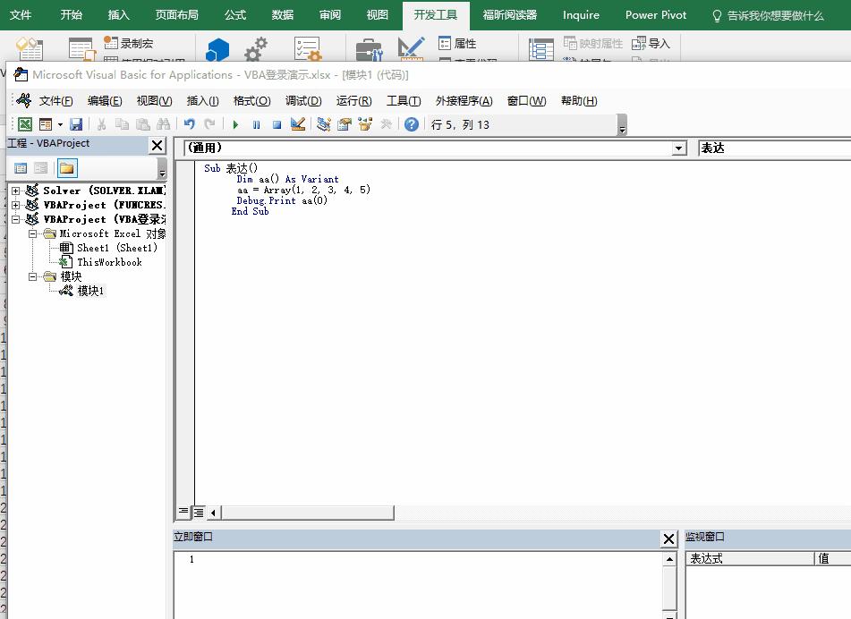Switch to the 公式 ribbon tab
Image resolution: width=851 pixels, height=619 pixels.
point(234,15)
